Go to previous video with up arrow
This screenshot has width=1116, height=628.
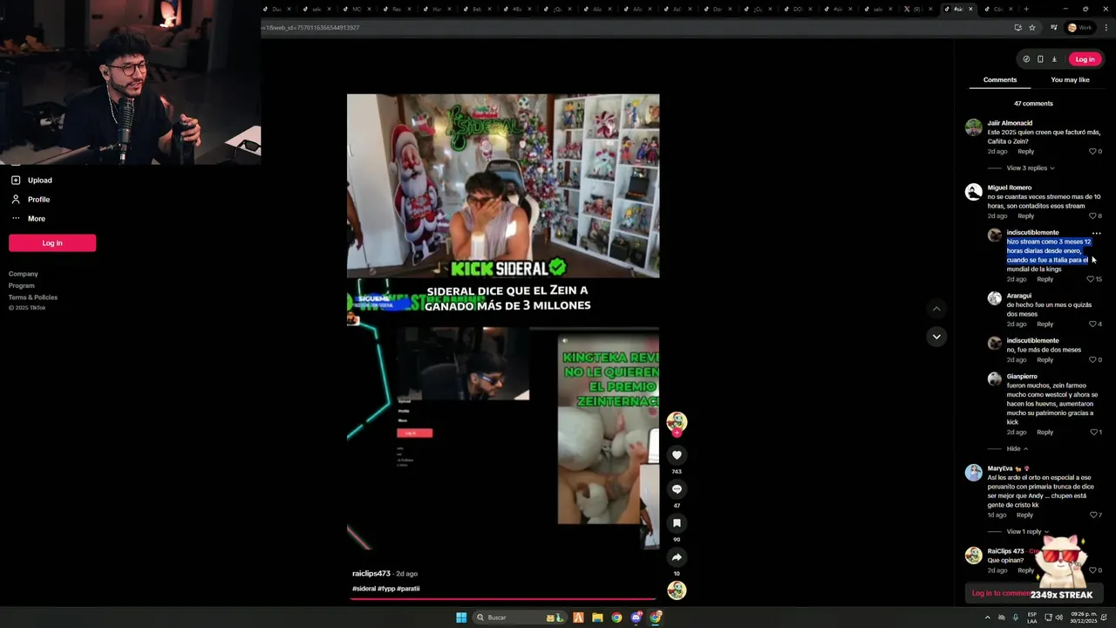[x=936, y=309]
